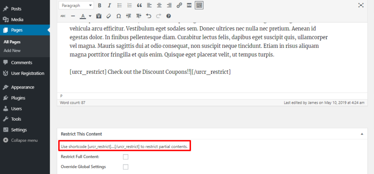Open text color picker dropdown arrow

90,16
